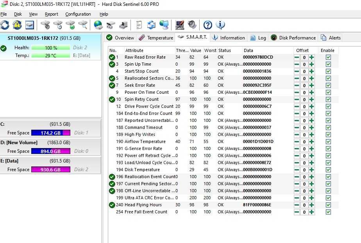The width and height of the screenshot is (361, 243).
Task: Click the globe over disk toolbar icon
Action: [x=98, y=25]
